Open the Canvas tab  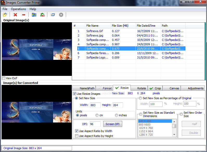[172, 88]
